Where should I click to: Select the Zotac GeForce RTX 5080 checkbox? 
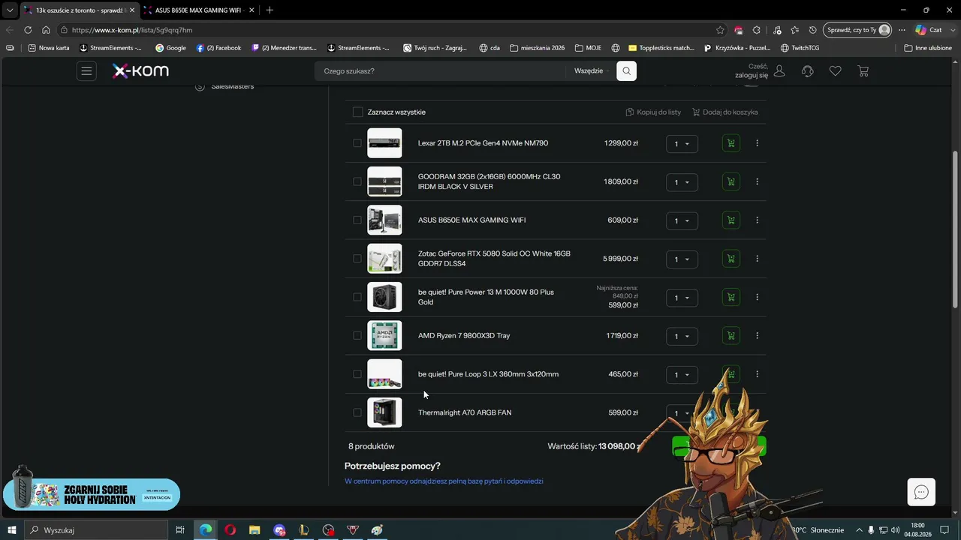point(357,259)
